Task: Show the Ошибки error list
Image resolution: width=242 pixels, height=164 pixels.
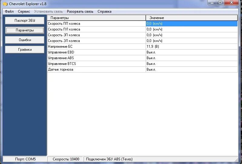Action: click(25, 40)
